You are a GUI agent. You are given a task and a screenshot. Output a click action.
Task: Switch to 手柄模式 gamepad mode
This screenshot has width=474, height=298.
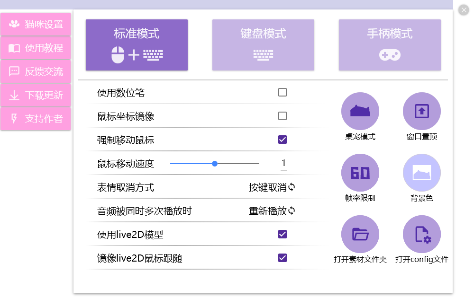[x=390, y=44]
